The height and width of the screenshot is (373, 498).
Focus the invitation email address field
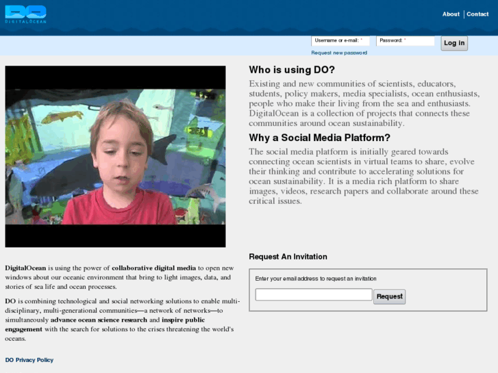point(314,294)
